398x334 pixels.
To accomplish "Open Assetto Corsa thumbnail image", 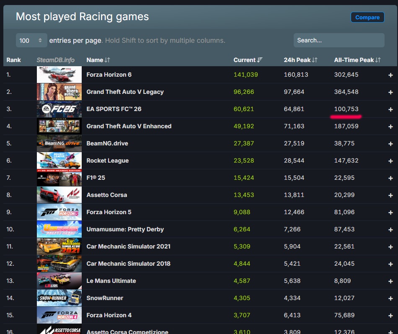I will (59, 195).
